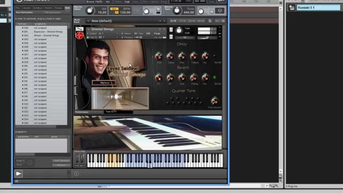Select automation row 001 Expression - Oriental Strings
The width and height of the screenshot is (343, 193).
tap(41, 32)
